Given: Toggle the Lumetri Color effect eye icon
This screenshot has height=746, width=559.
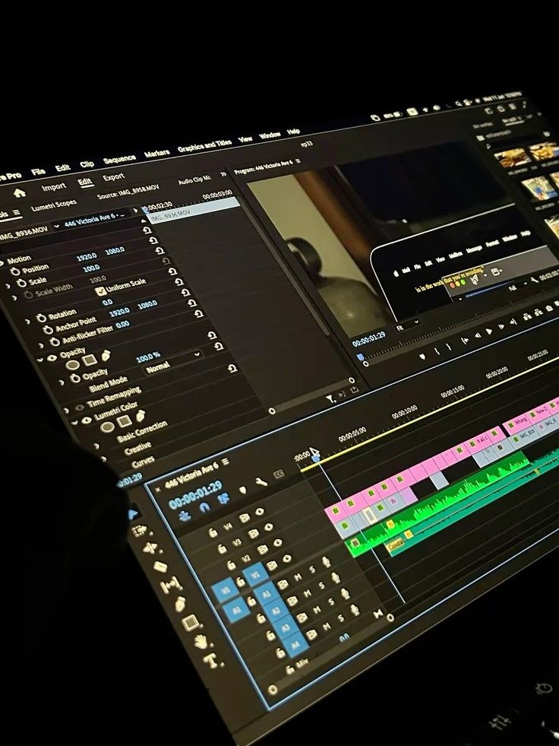Looking at the screenshot, I should pyautogui.click(x=86, y=420).
